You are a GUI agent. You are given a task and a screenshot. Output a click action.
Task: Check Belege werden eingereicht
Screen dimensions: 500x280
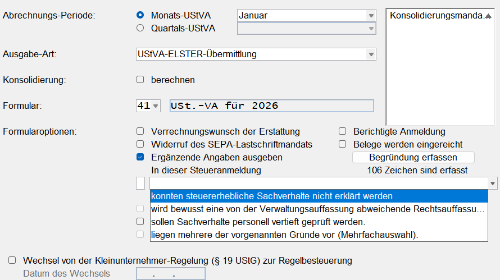pyautogui.click(x=342, y=144)
